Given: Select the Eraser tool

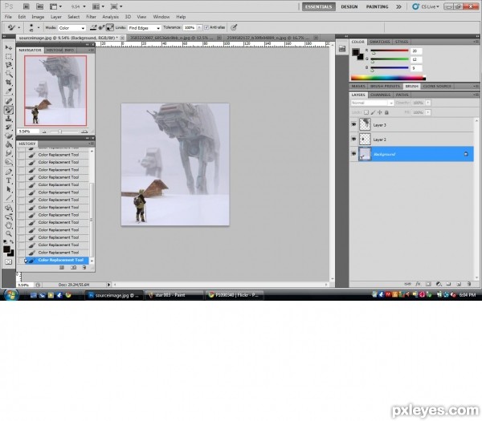Looking at the screenshot, I should click(9, 136).
